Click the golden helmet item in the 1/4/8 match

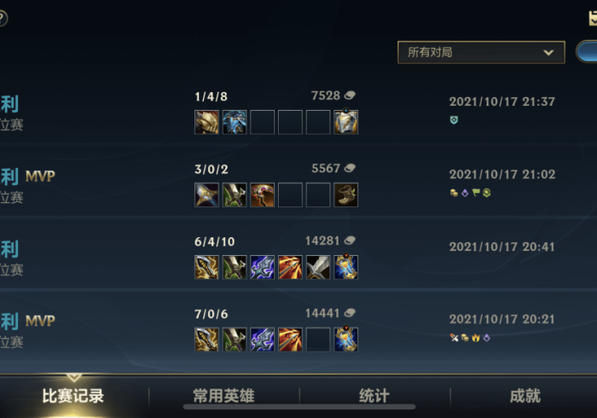[206, 122]
